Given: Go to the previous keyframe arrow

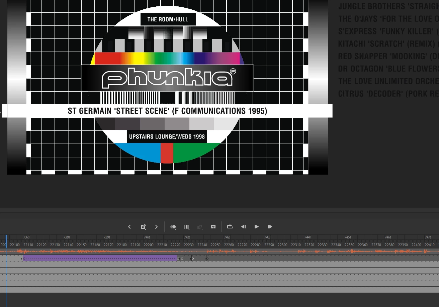Looking at the screenshot, I should (129, 227).
